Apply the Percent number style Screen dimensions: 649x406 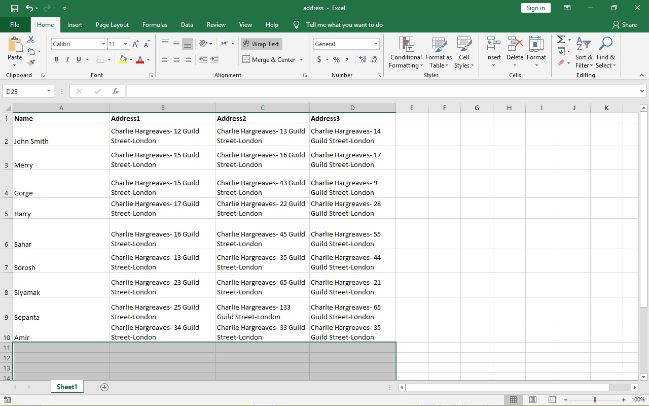point(336,59)
